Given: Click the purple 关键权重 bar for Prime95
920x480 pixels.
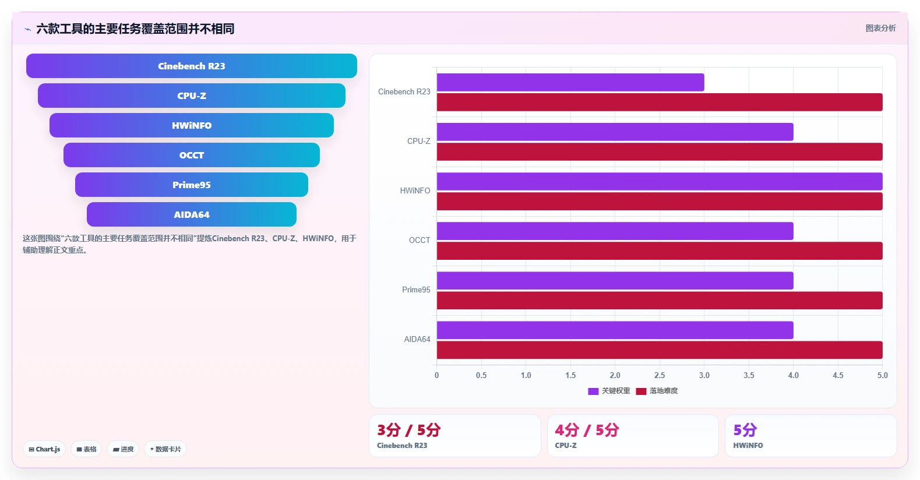Looking at the screenshot, I should click(x=615, y=280).
